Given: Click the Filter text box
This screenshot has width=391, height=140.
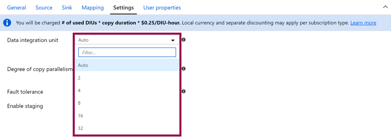Looking at the screenshot, I should (127, 52).
